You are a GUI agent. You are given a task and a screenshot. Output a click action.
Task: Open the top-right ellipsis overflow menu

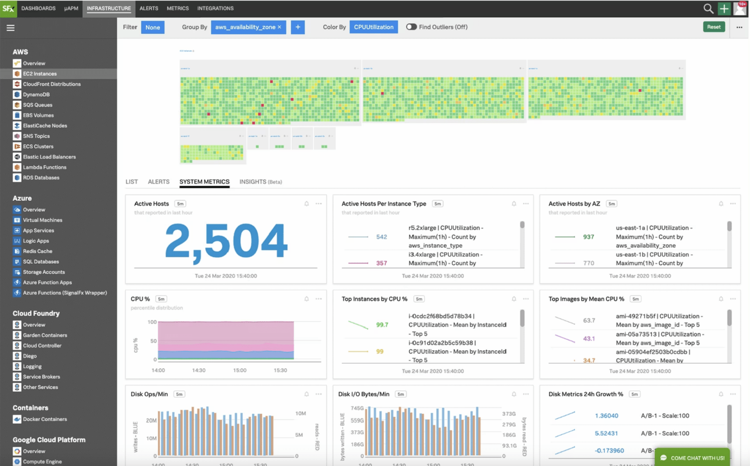tap(739, 27)
